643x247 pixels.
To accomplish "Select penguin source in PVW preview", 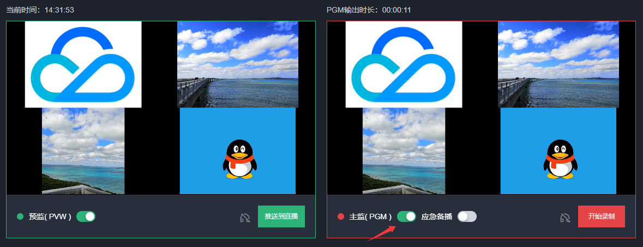I will tap(237, 150).
